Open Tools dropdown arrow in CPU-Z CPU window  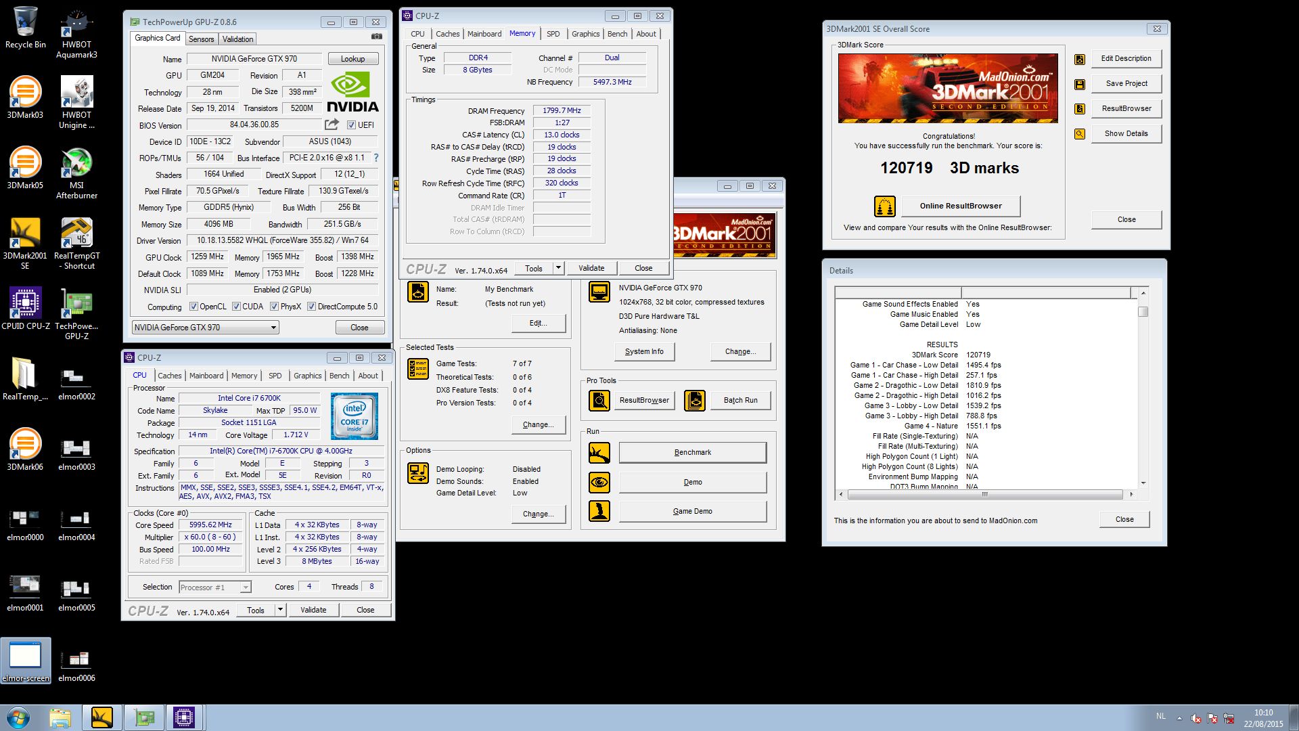(280, 610)
